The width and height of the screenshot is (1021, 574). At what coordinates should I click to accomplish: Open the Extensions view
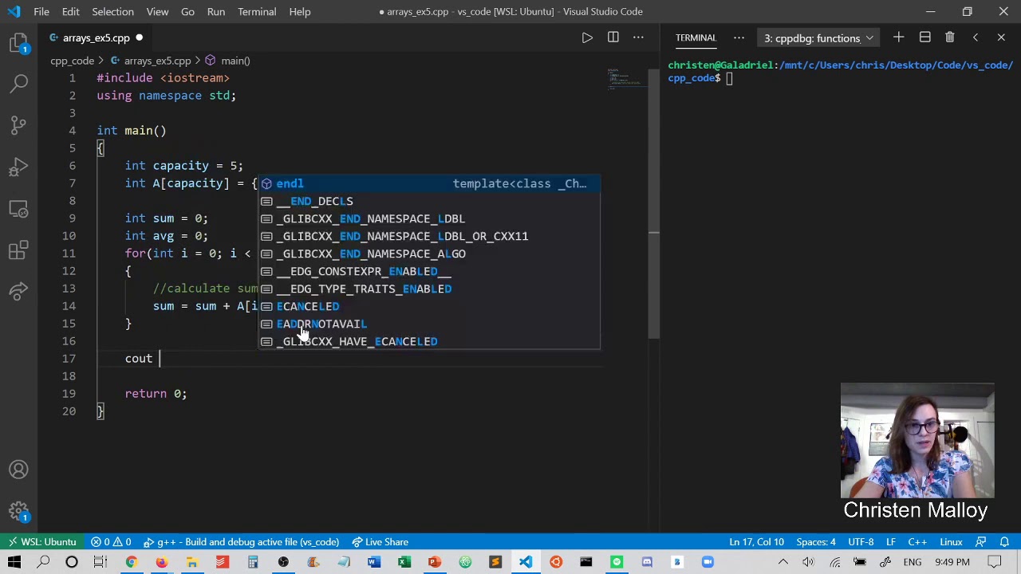[x=19, y=251]
